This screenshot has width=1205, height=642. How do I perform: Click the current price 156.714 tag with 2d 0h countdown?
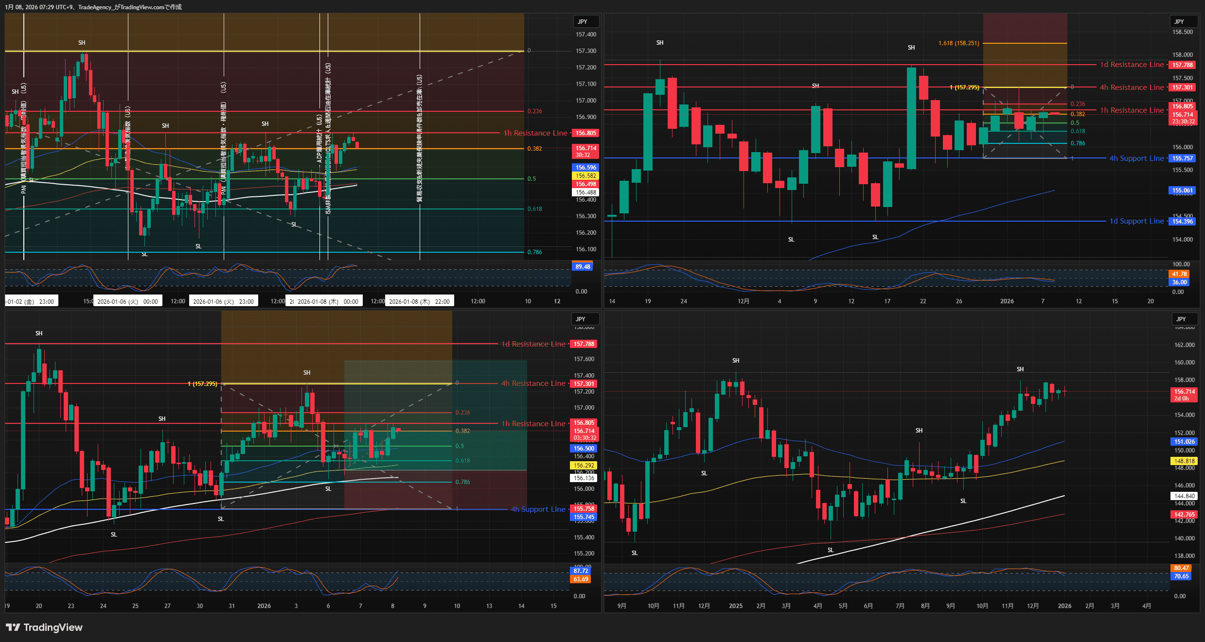pyautogui.click(x=1184, y=395)
